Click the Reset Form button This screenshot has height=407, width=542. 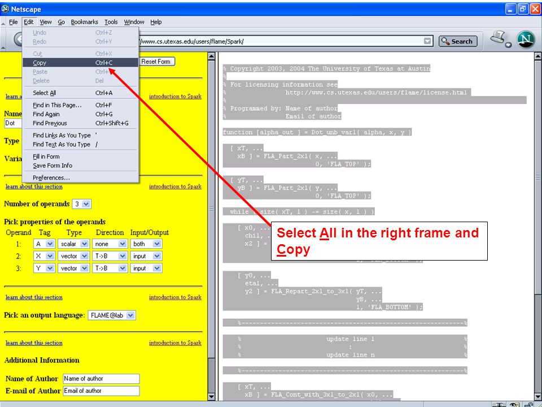click(156, 62)
